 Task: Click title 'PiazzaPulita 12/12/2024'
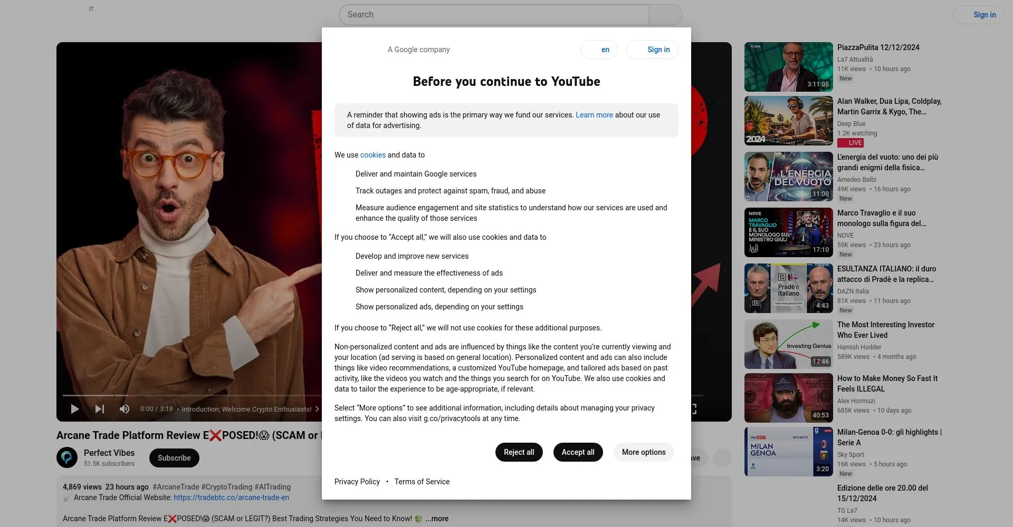878,47
